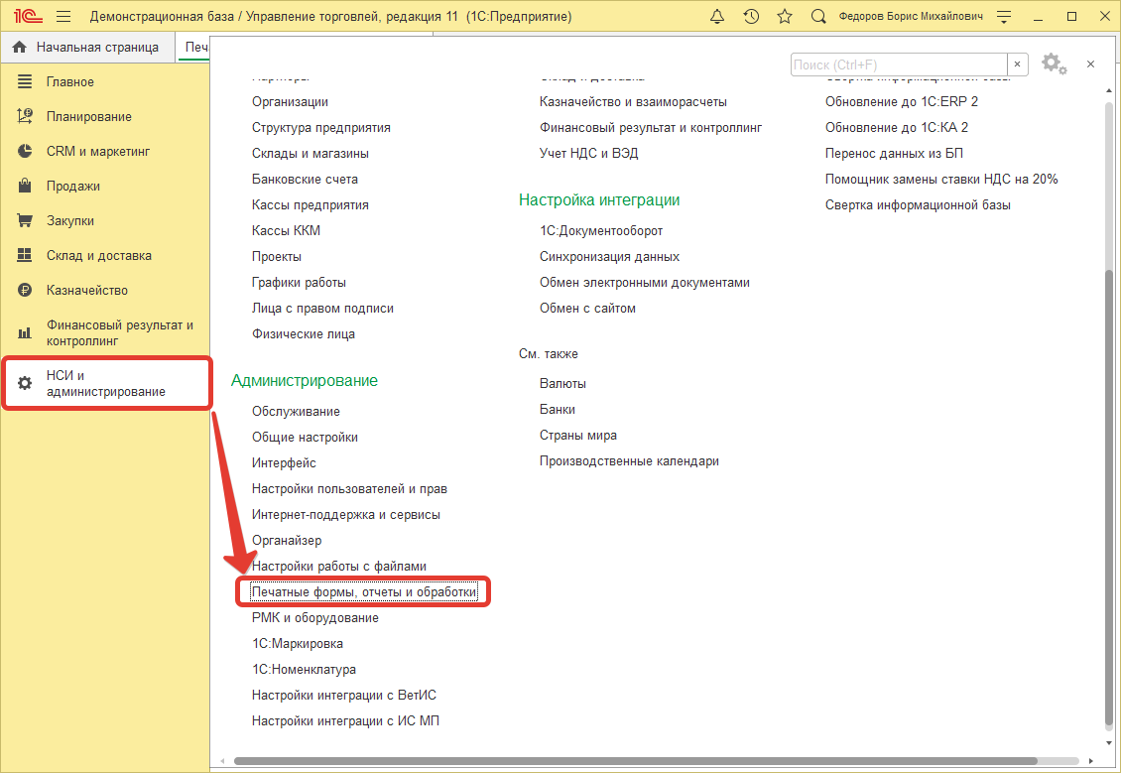Image resolution: width=1121 pixels, height=773 pixels.
Task: Clear the menu search field with X
Action: (x=1018, y=64)
